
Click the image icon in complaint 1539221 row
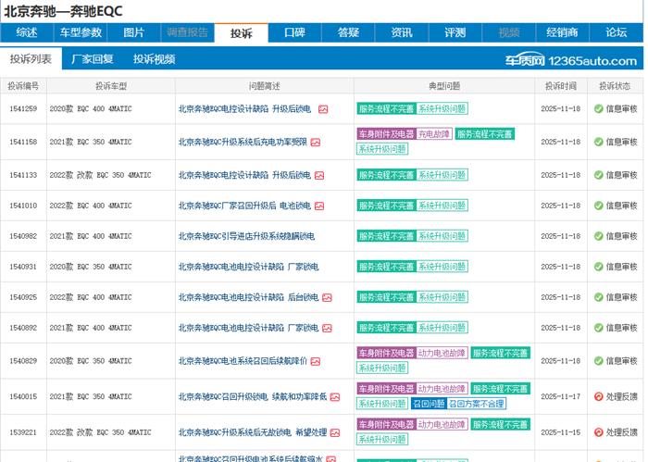pyautogui.click(x=335, y=432)
